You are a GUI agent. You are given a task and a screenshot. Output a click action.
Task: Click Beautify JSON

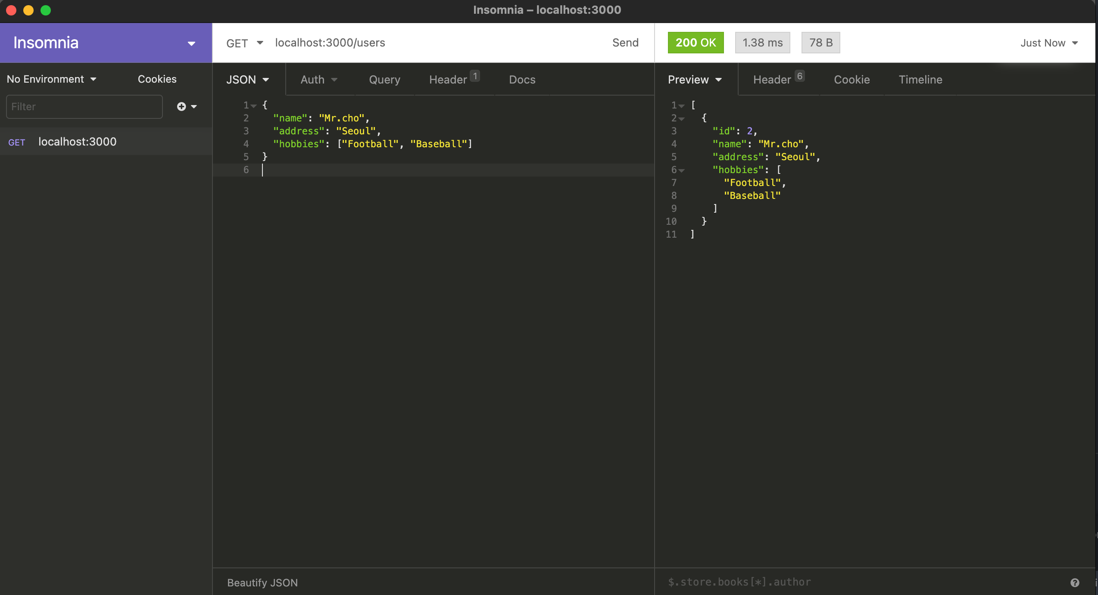point(262,583)
